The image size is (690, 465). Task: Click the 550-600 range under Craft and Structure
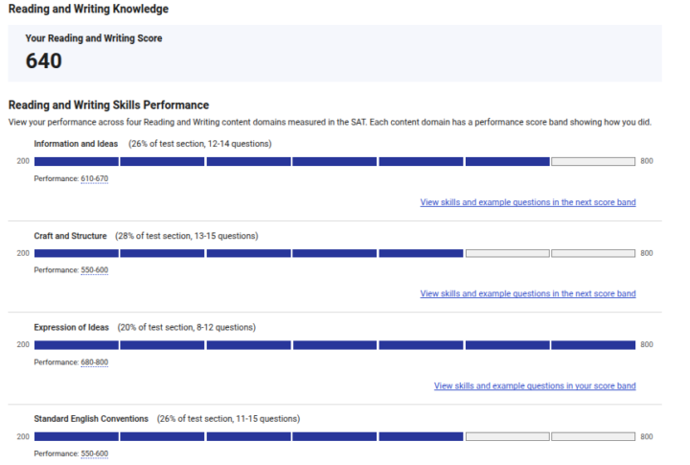click(94, 269)
